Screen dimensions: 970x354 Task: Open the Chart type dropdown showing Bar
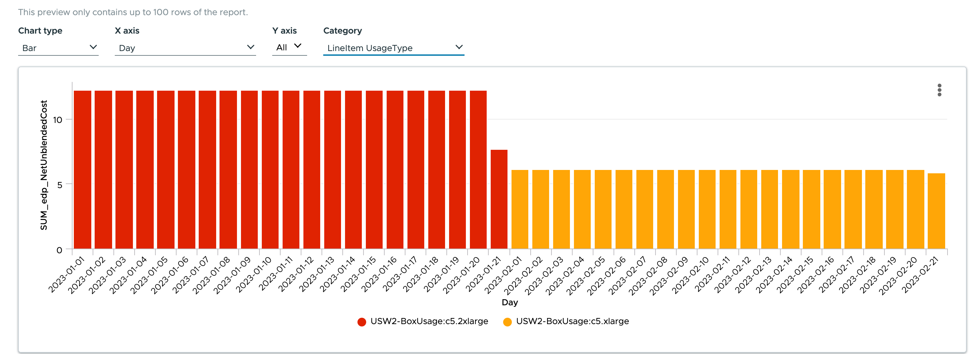click(58, 48)
